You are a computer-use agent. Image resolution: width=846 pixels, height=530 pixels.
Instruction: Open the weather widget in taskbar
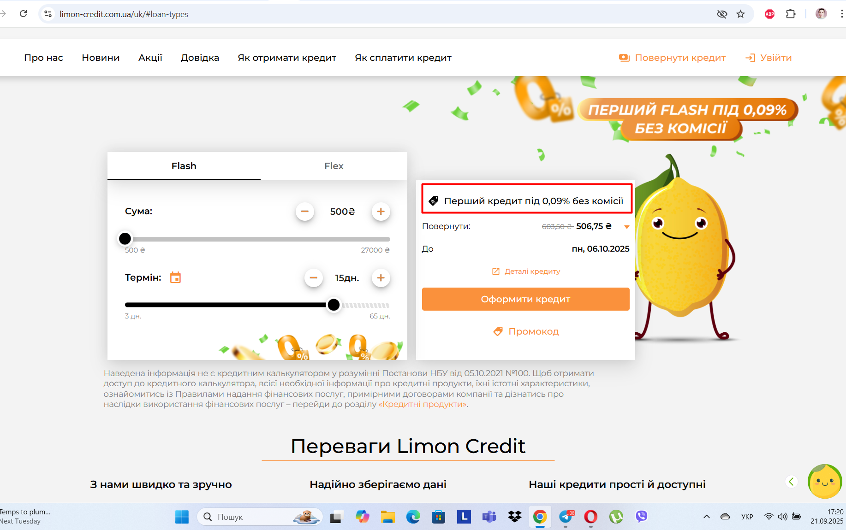(x=25, y=517)
